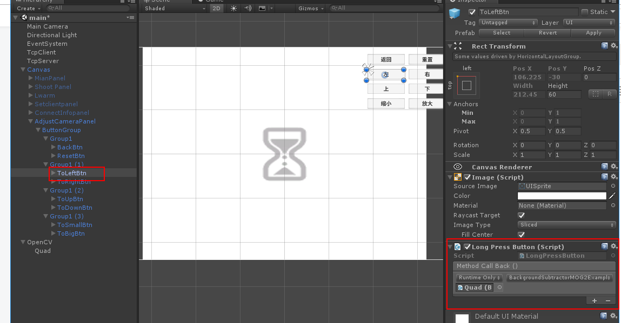Viewport: 621px width, 323px height.
Task: Pick Source Image object selector circle
Action: (x=613, y=186)
